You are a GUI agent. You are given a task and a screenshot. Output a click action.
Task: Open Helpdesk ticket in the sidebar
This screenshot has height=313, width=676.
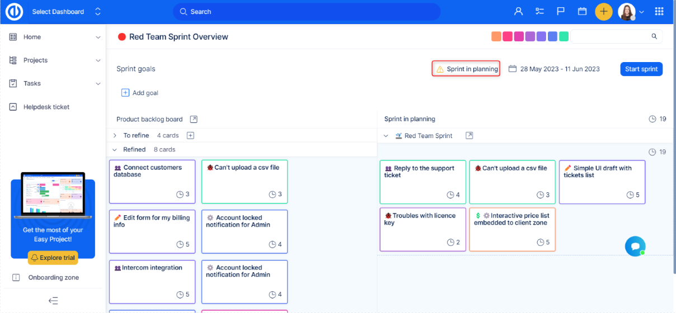pos(46,107)
